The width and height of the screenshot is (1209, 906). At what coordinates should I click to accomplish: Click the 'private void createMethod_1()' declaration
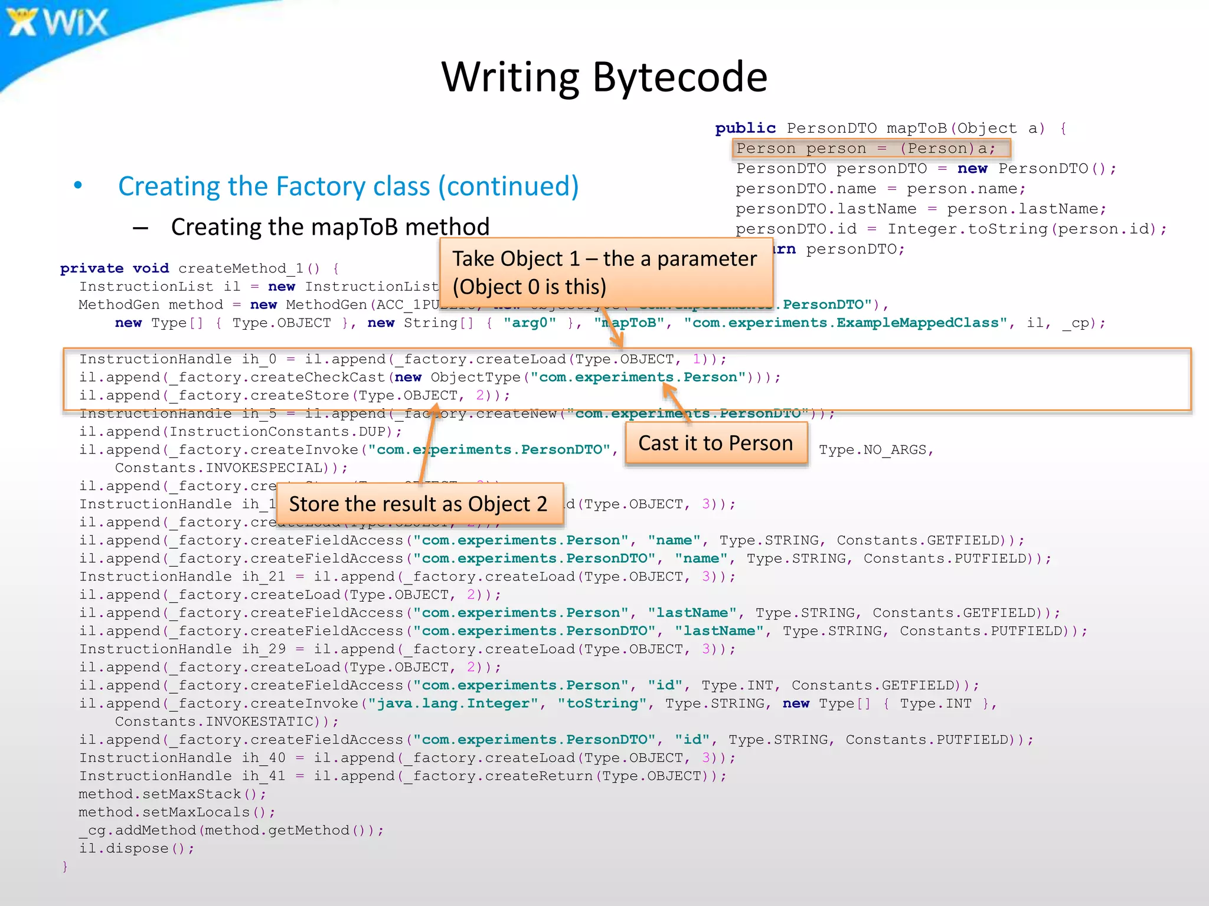[x=200, y=269]
